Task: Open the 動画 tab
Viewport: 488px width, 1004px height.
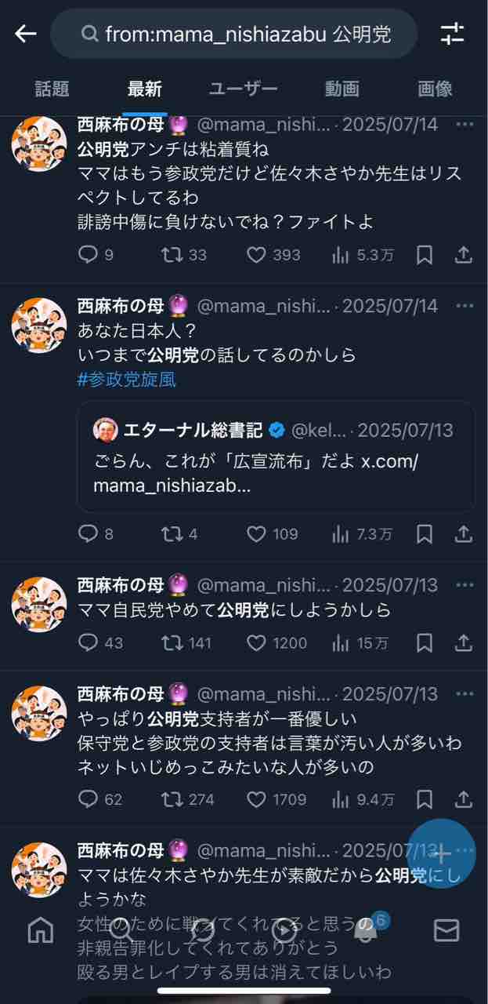Action: coord(342,89)
